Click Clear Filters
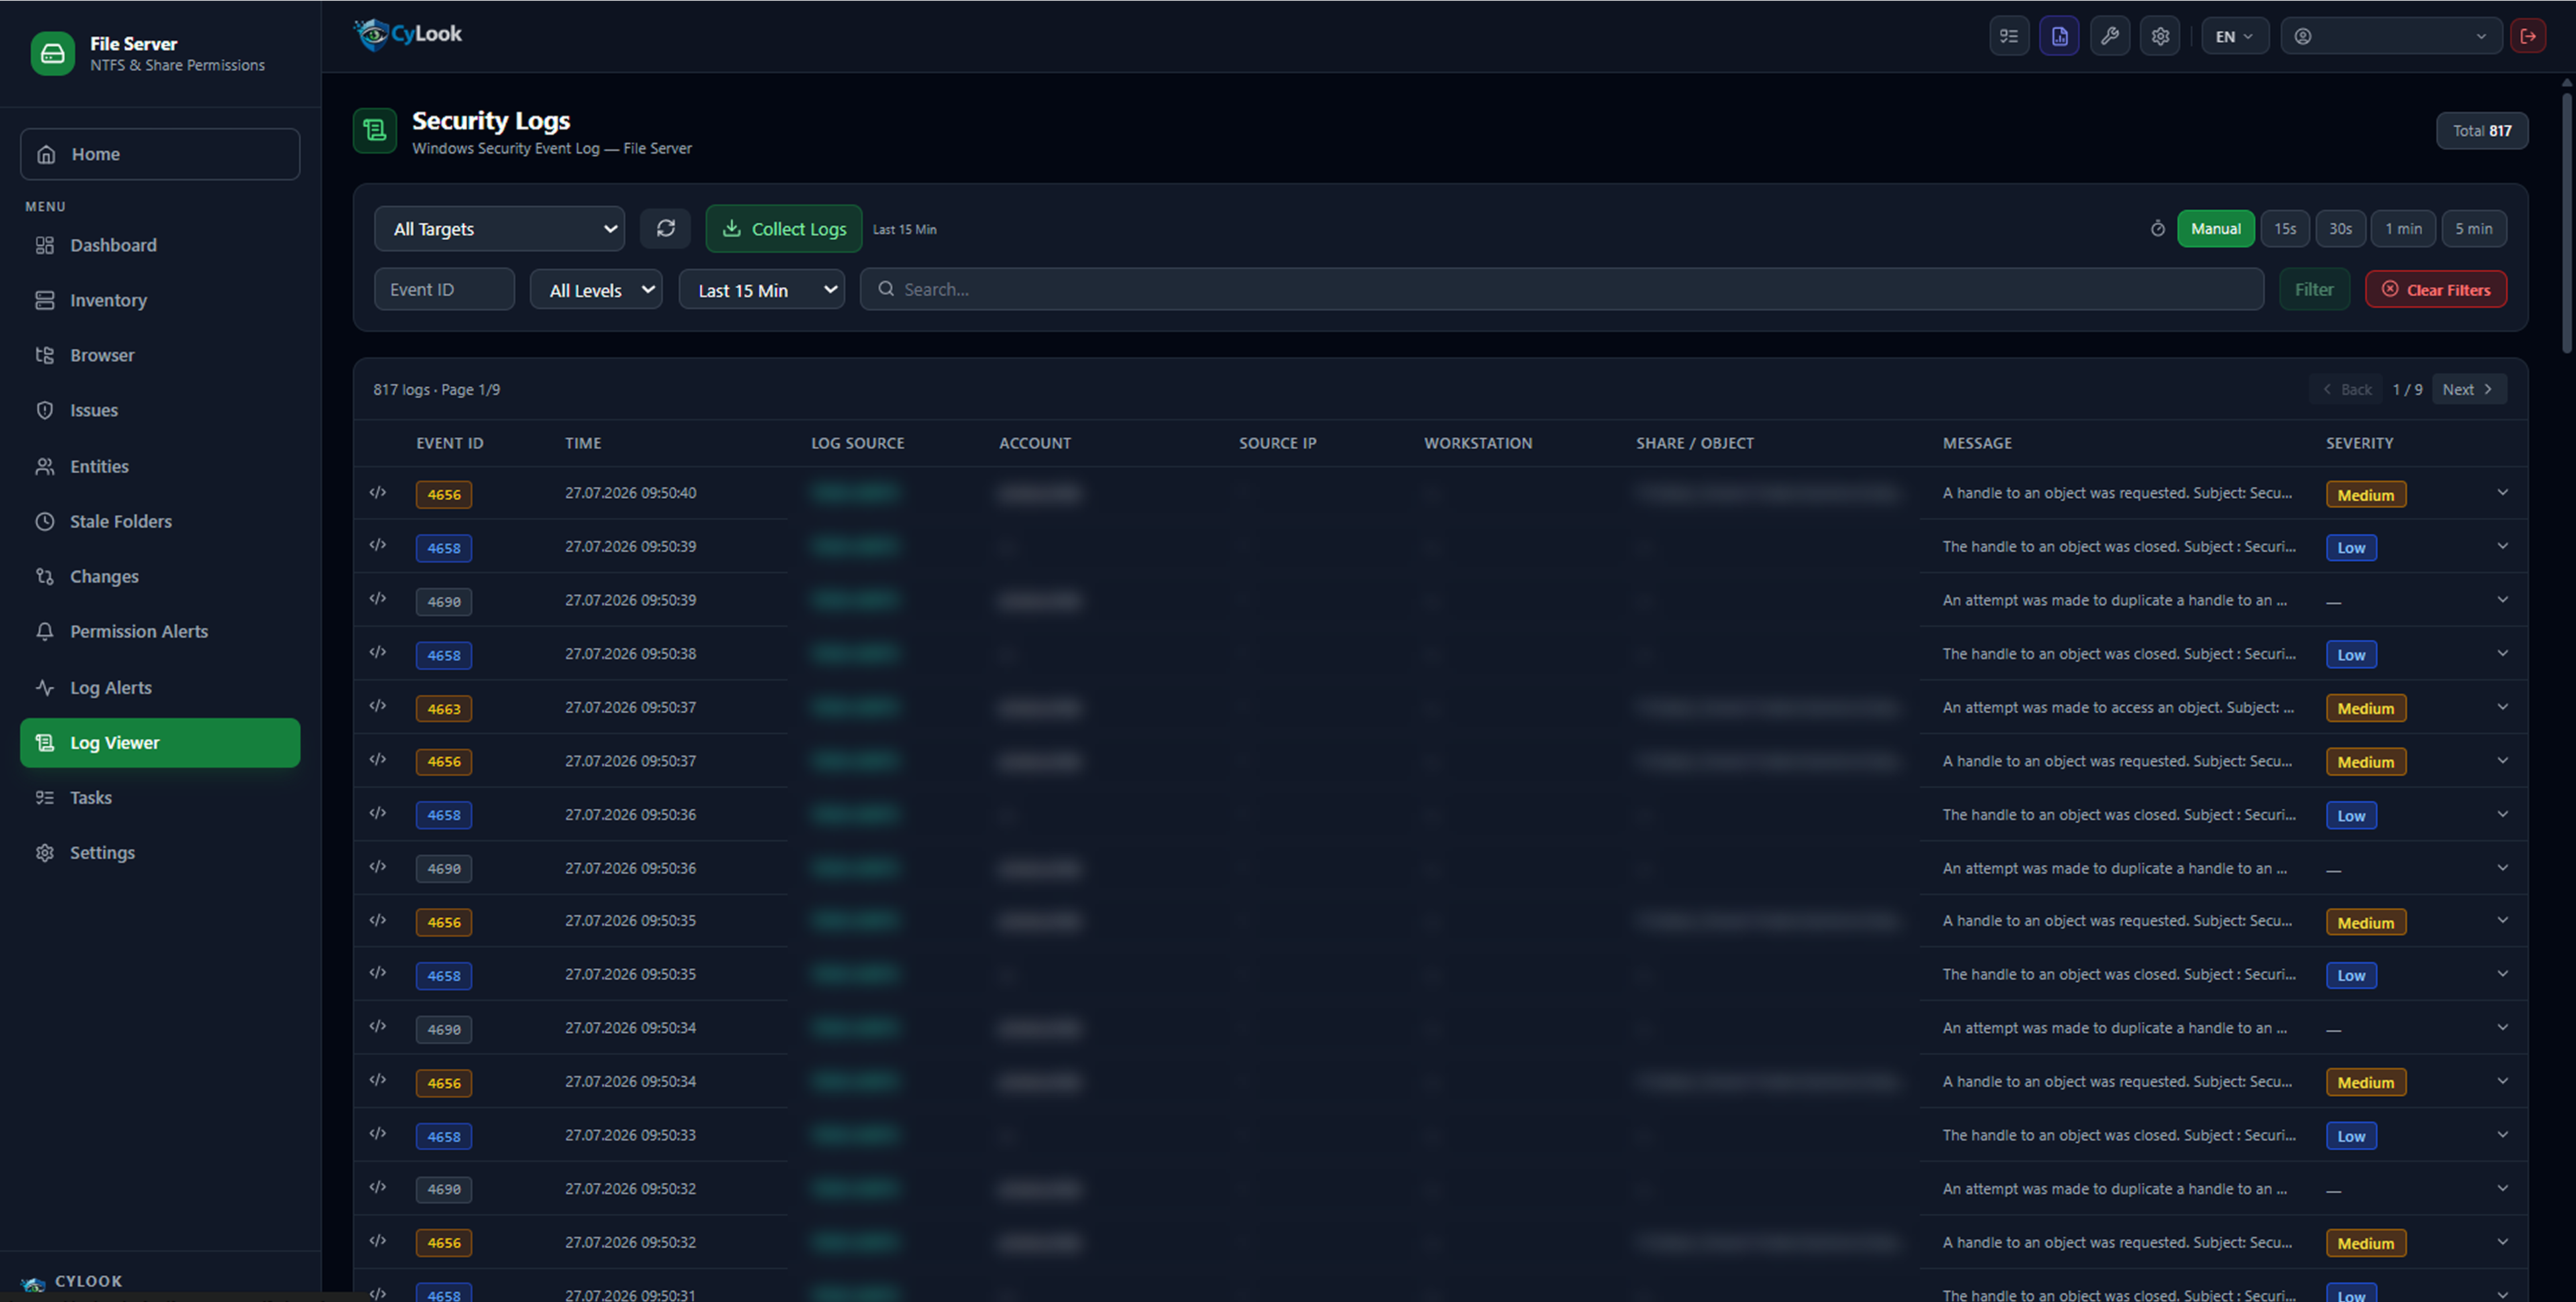 tap(2436, 290)
